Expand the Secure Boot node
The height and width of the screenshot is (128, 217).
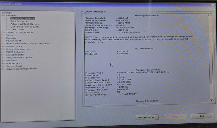pyautogui.click(x=2, y=41)
